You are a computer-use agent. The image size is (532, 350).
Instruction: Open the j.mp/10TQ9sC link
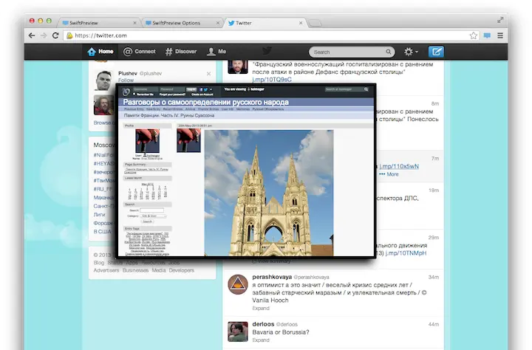pos(271,78)
